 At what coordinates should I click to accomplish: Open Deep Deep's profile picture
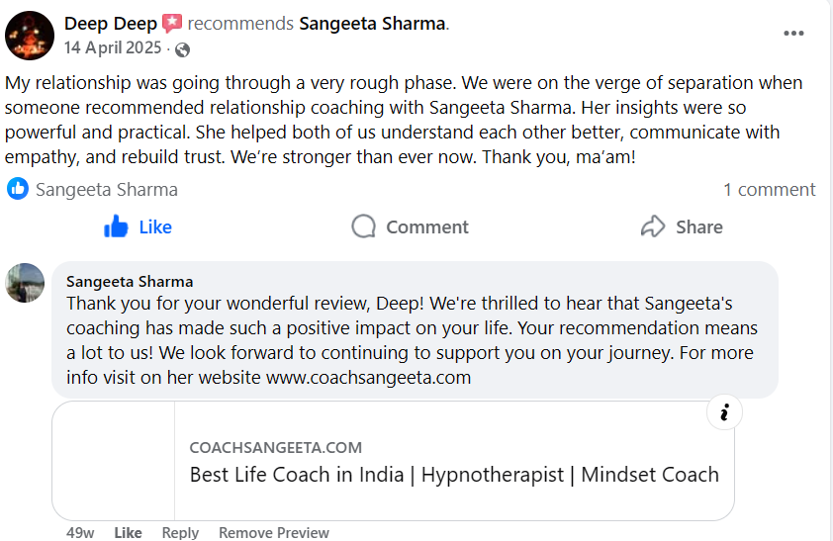click(x=30, y=36)
